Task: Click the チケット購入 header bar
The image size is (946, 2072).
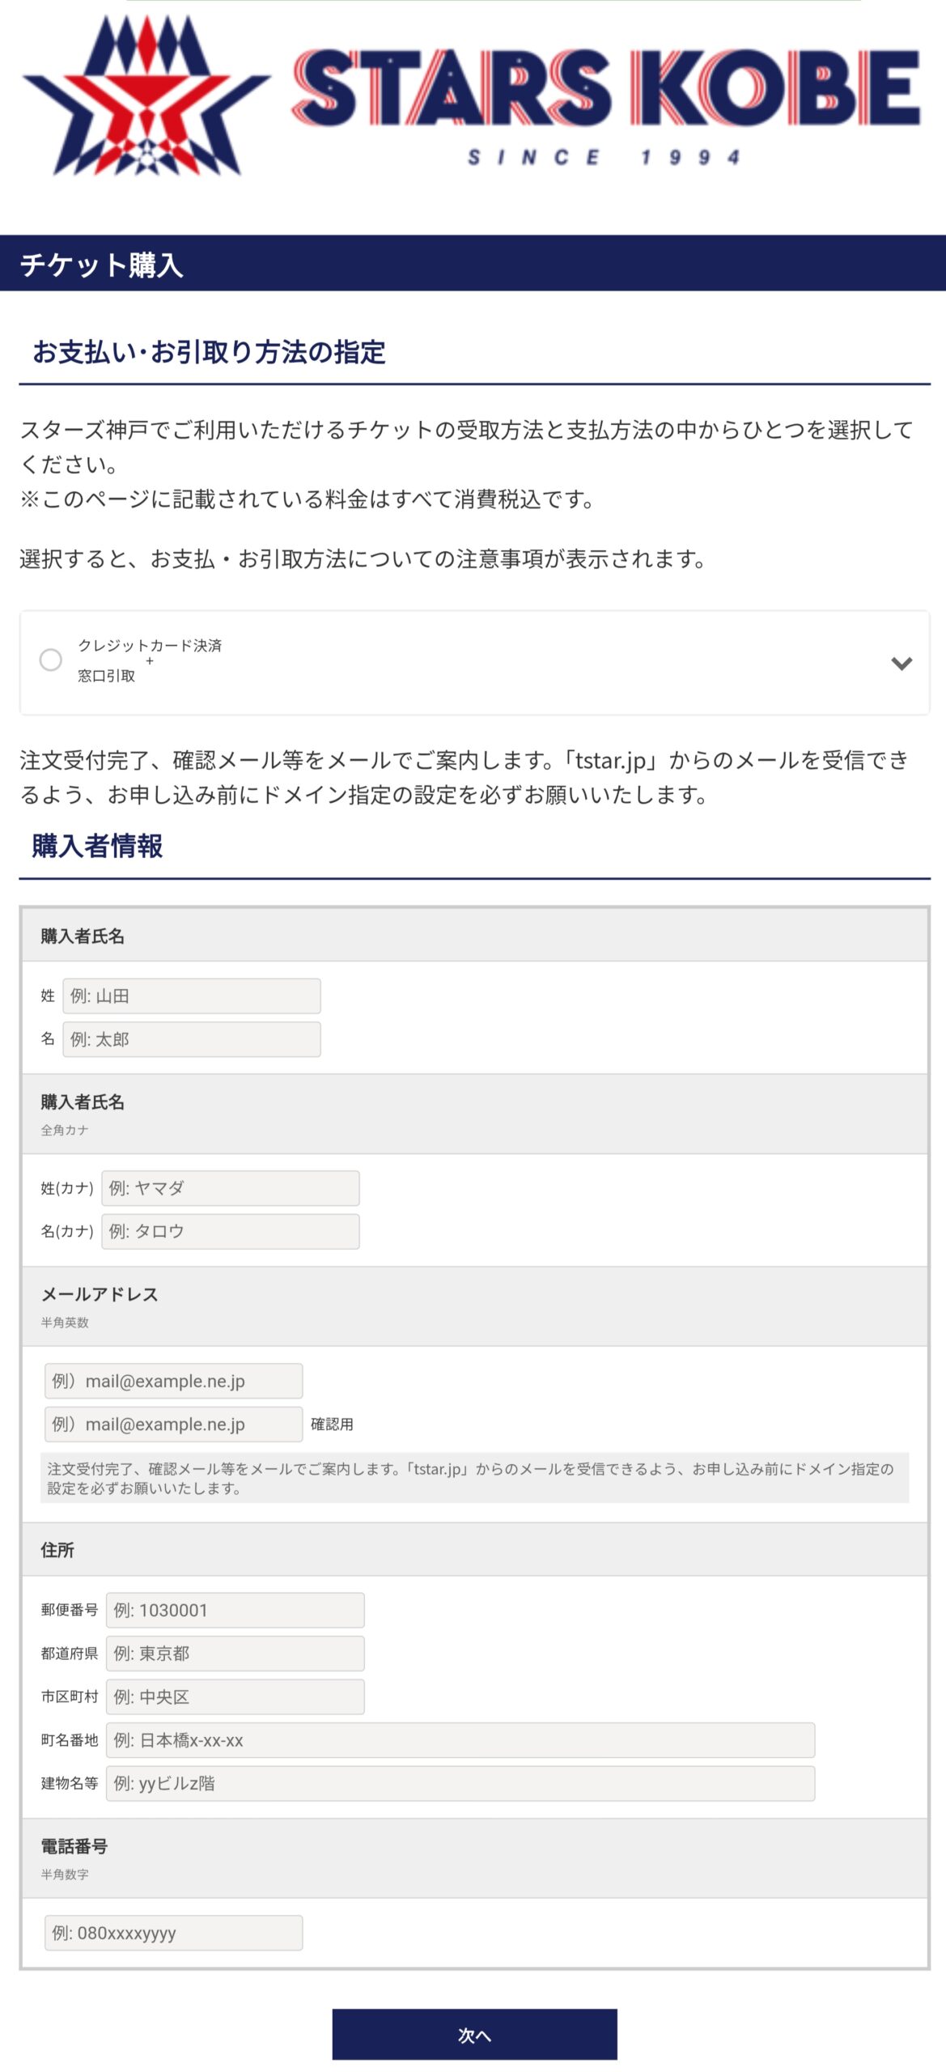Action: click(x=473, y=263)
